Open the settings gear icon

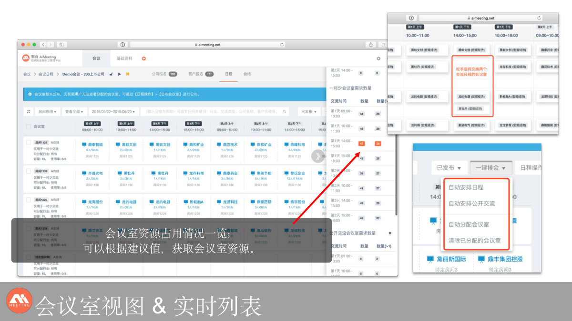(x=378, y=58)
